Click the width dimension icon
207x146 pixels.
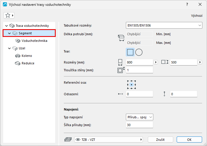coord(120,62)
